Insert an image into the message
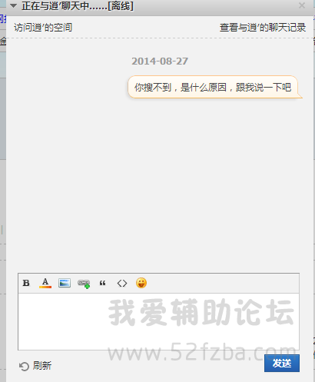This screenshot has height=382, width=315. pos(65,283)
